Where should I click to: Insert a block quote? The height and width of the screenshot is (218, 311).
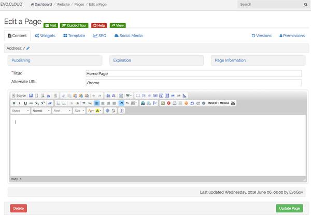pos(83,103)
